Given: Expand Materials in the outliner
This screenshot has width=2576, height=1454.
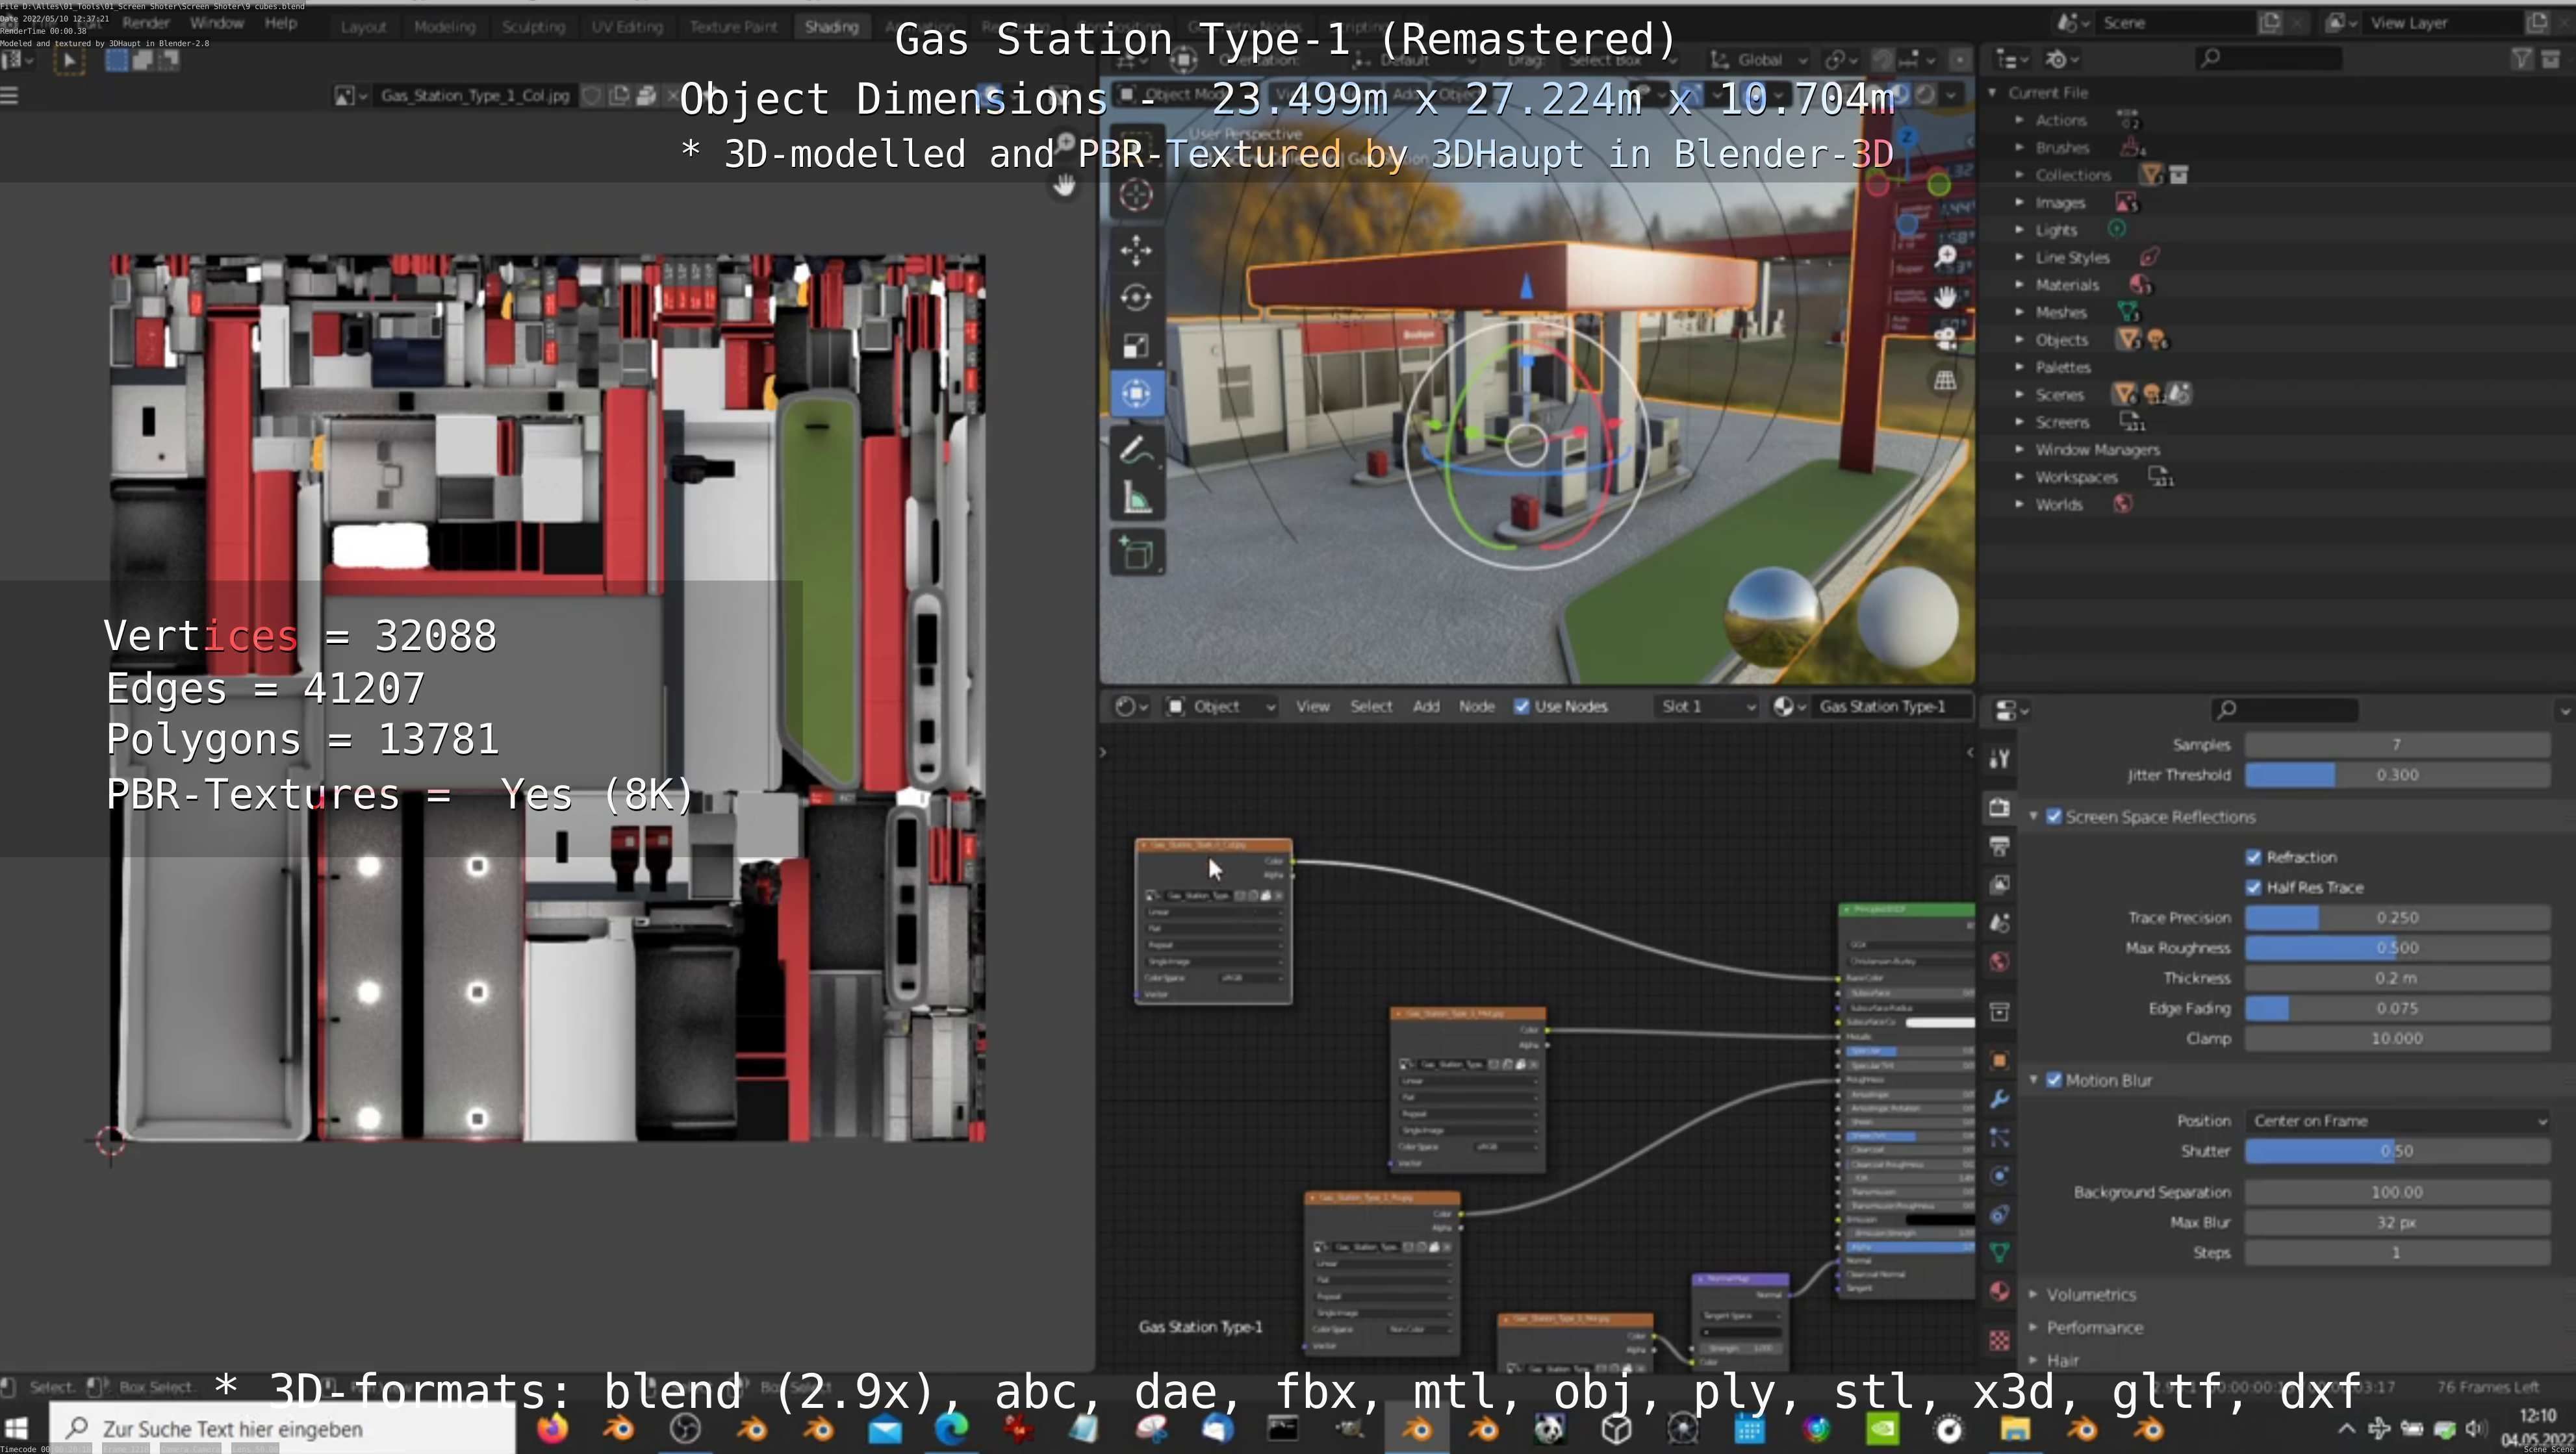Looking at the screenshot, I should click(x=2019, y=285).
